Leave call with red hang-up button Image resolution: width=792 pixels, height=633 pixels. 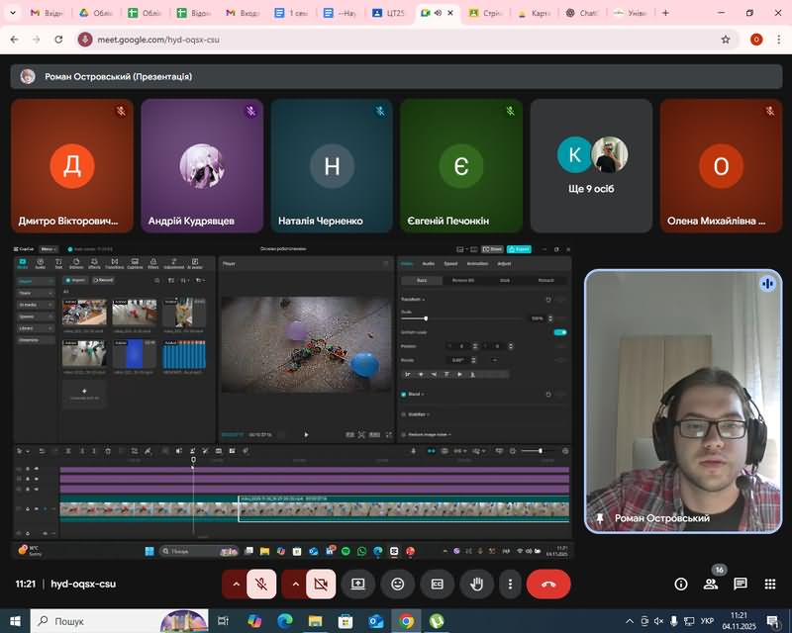548,584
